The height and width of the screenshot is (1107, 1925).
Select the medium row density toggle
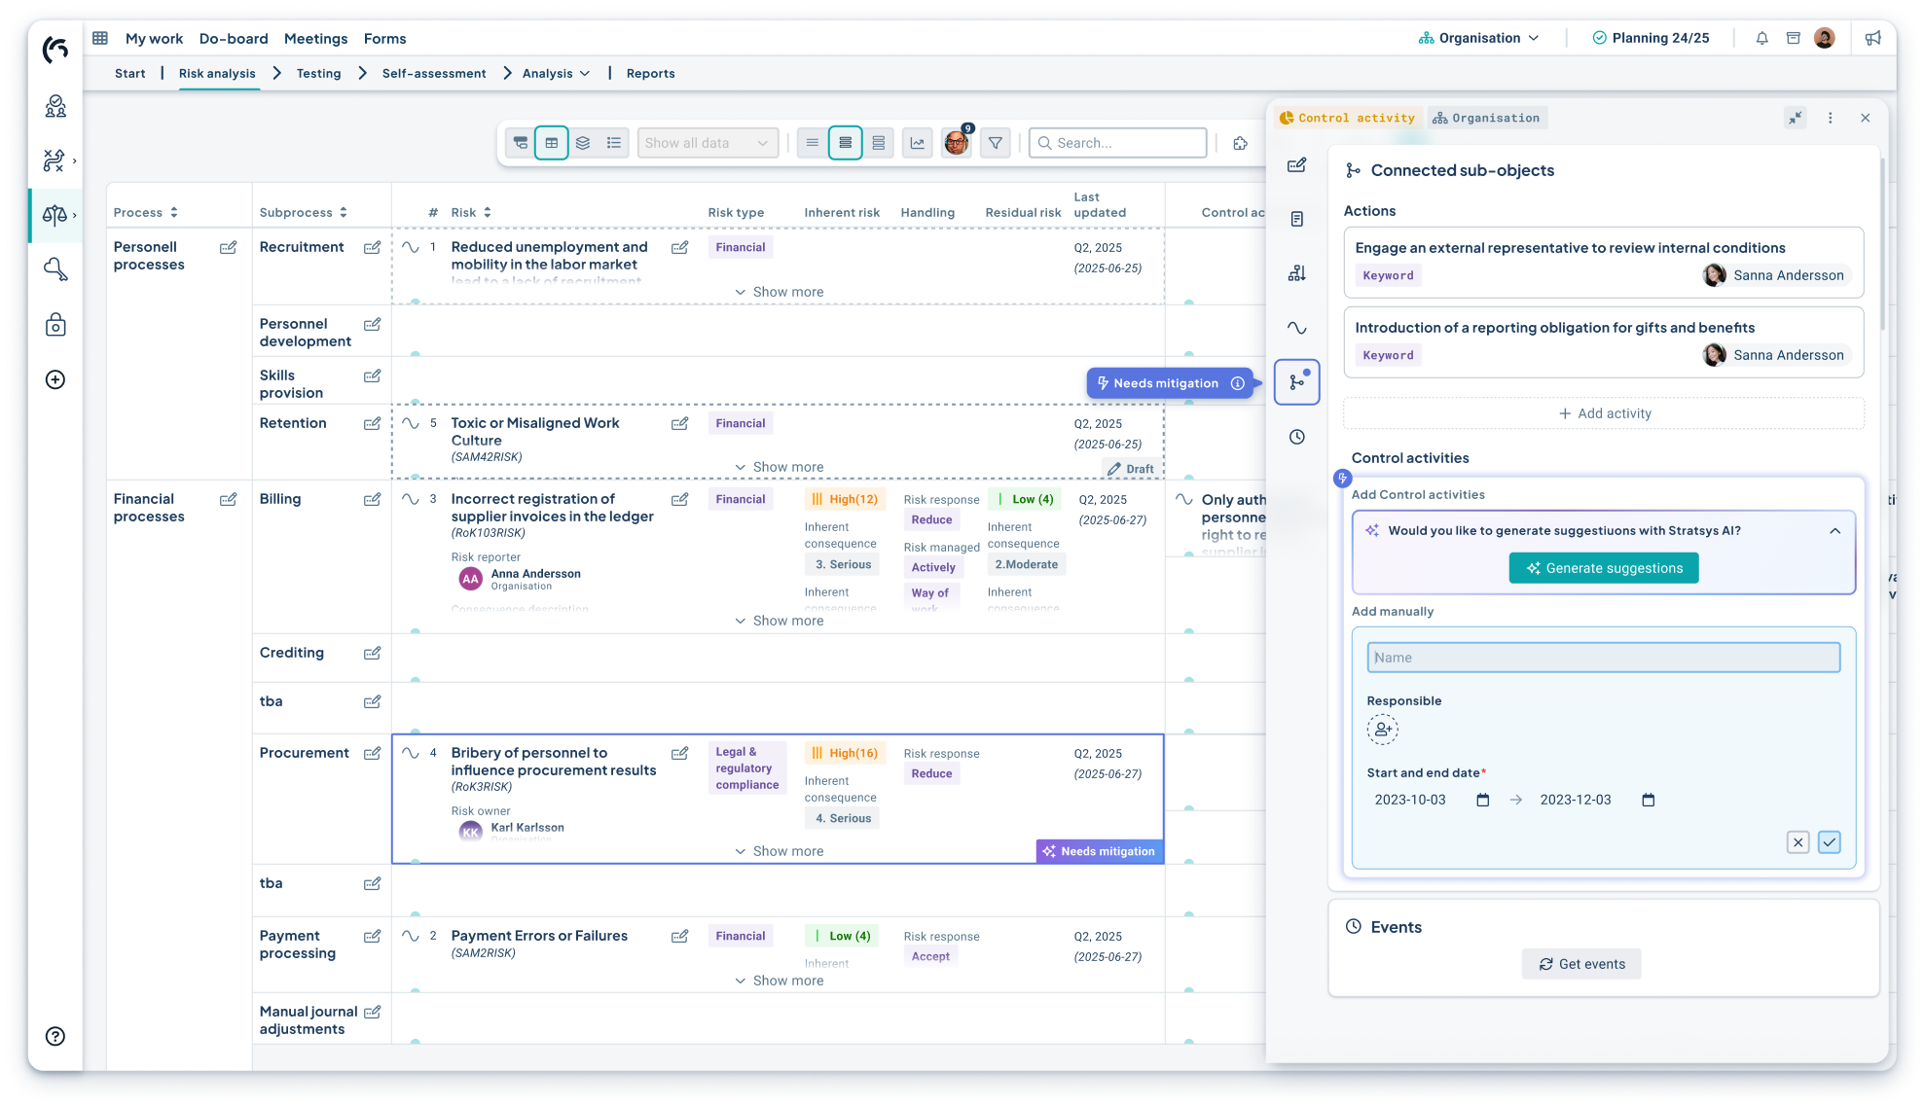coord(845,143)
